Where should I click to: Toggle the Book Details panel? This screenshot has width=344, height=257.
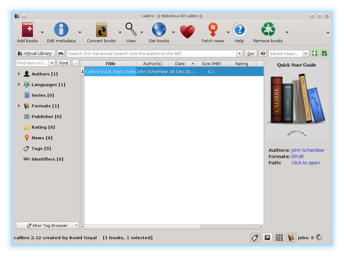click(x=291, y=238)
